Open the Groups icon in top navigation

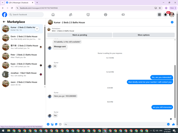pyautogui.click(x=106, y=15)
